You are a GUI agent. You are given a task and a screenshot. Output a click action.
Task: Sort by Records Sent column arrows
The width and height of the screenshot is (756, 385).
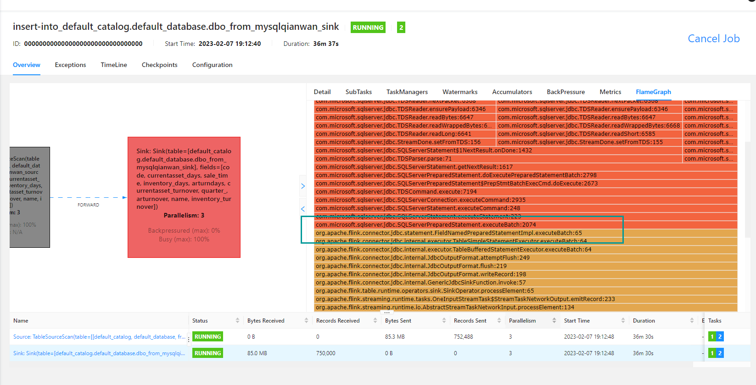tap(499, 321)
